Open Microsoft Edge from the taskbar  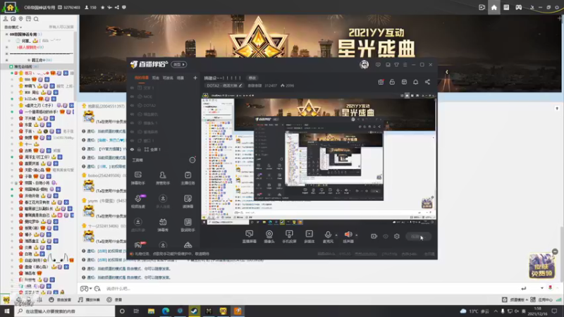pyautogui.click(x=166, y=311)
